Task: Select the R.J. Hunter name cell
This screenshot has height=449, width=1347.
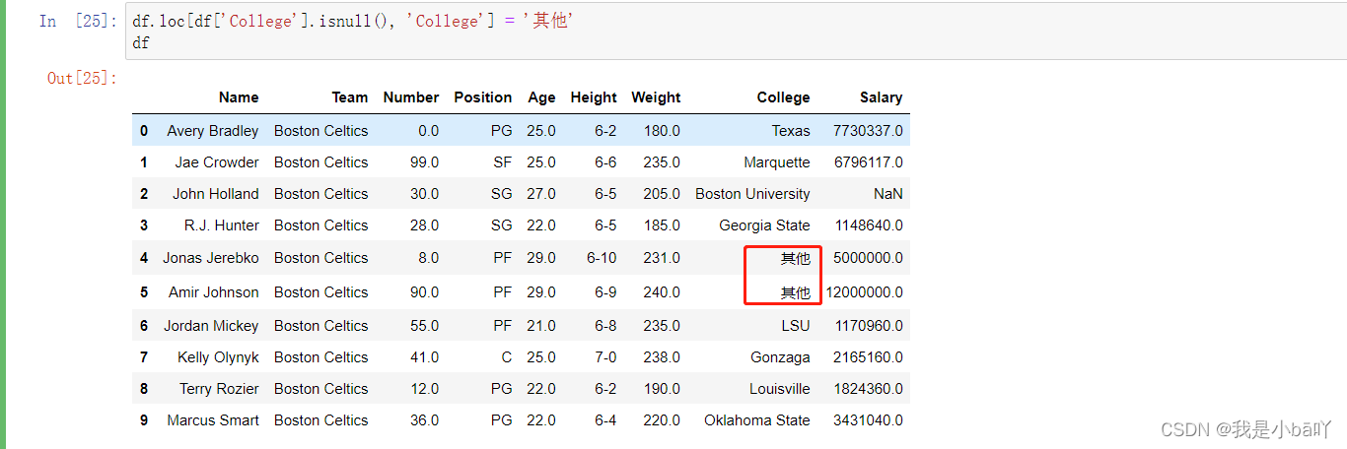Action: pos(222,225)
